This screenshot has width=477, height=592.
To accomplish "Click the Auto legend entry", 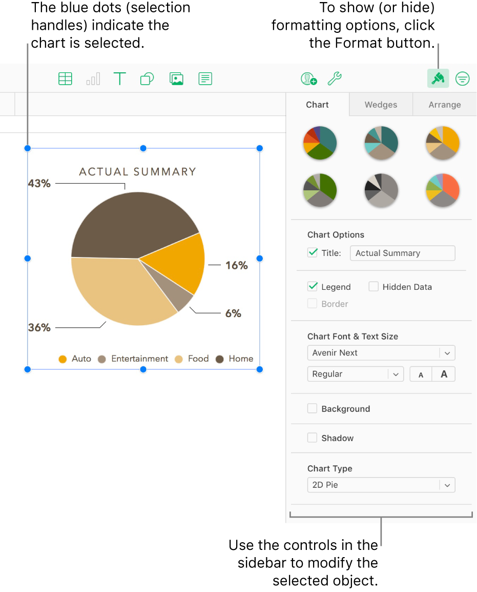I will (75, 359).
